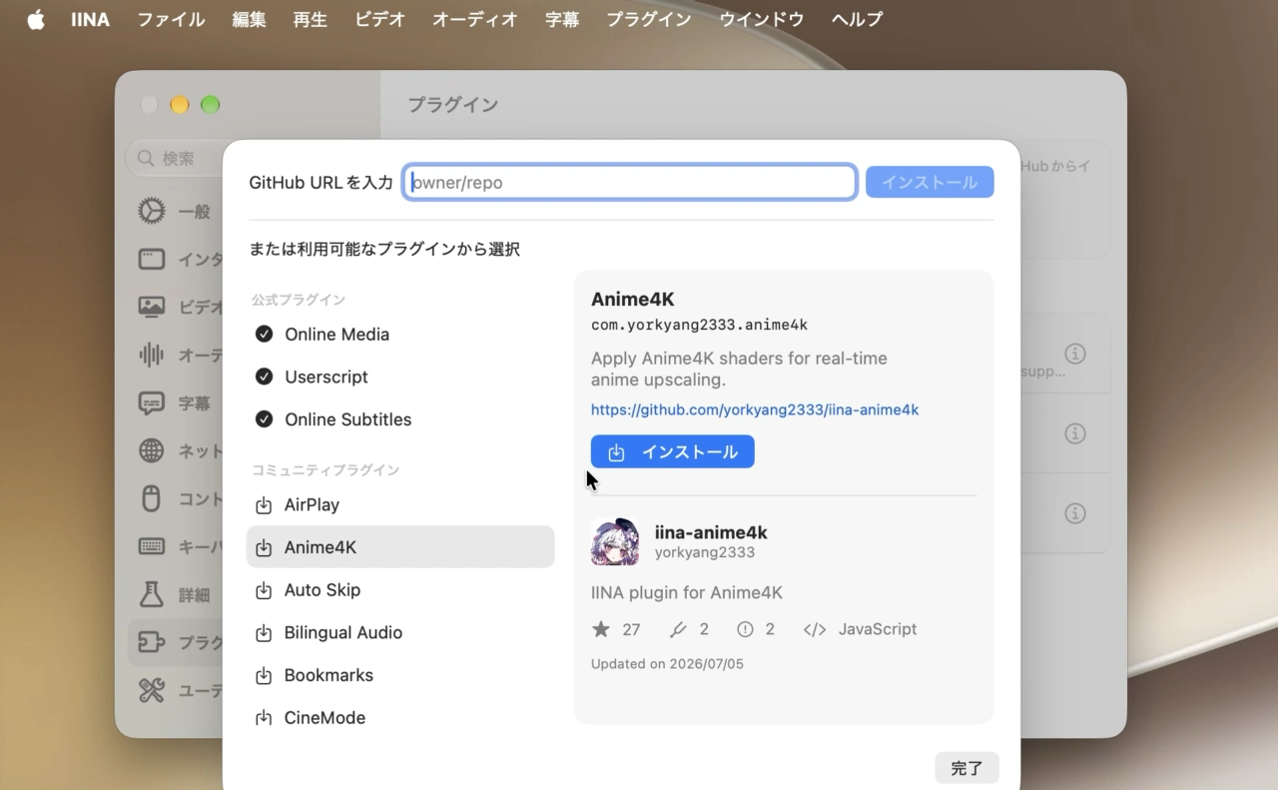Open 一般 settings via gear icon
The height and width of the screenshot is (790, 1278).
[152, 211]
